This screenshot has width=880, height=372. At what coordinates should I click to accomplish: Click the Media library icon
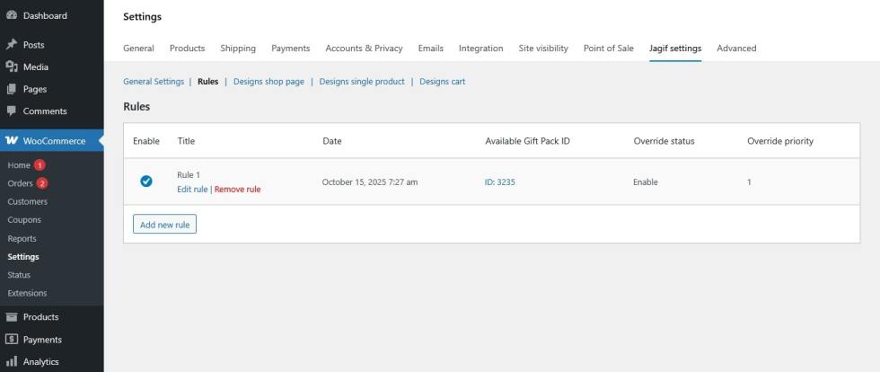click(12, 66)
